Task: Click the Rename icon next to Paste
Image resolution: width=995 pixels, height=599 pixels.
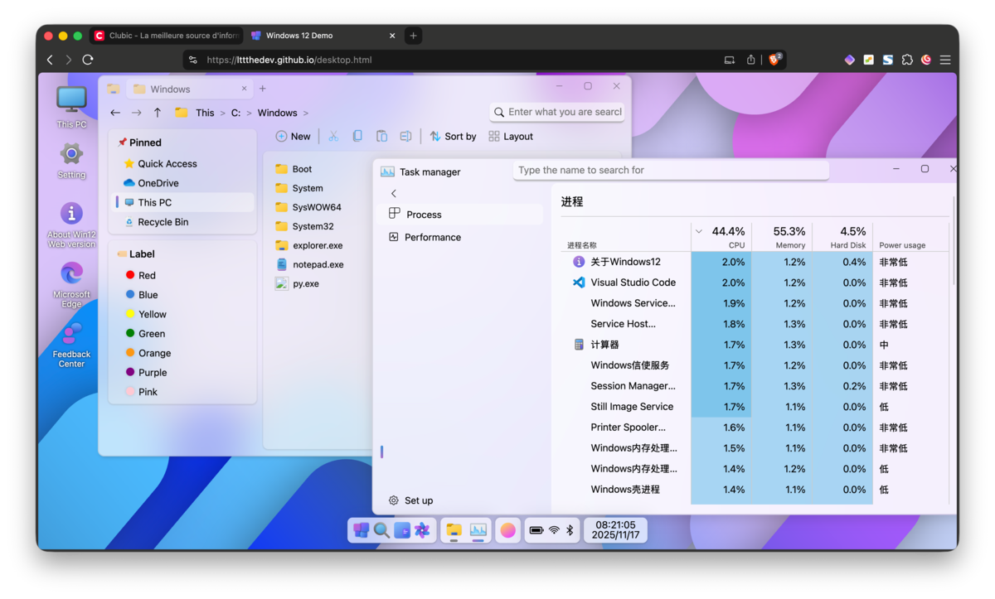Action: [405, 136]
